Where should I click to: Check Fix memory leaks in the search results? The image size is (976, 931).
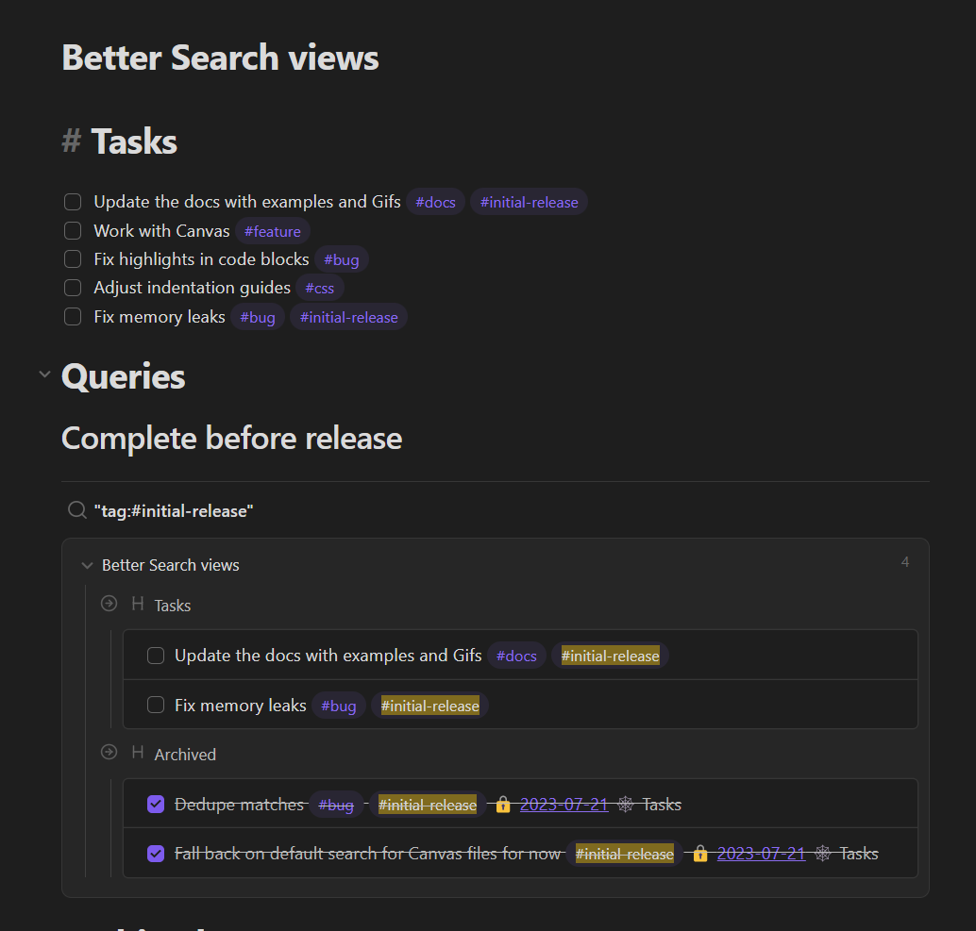[x=155, y=705]
